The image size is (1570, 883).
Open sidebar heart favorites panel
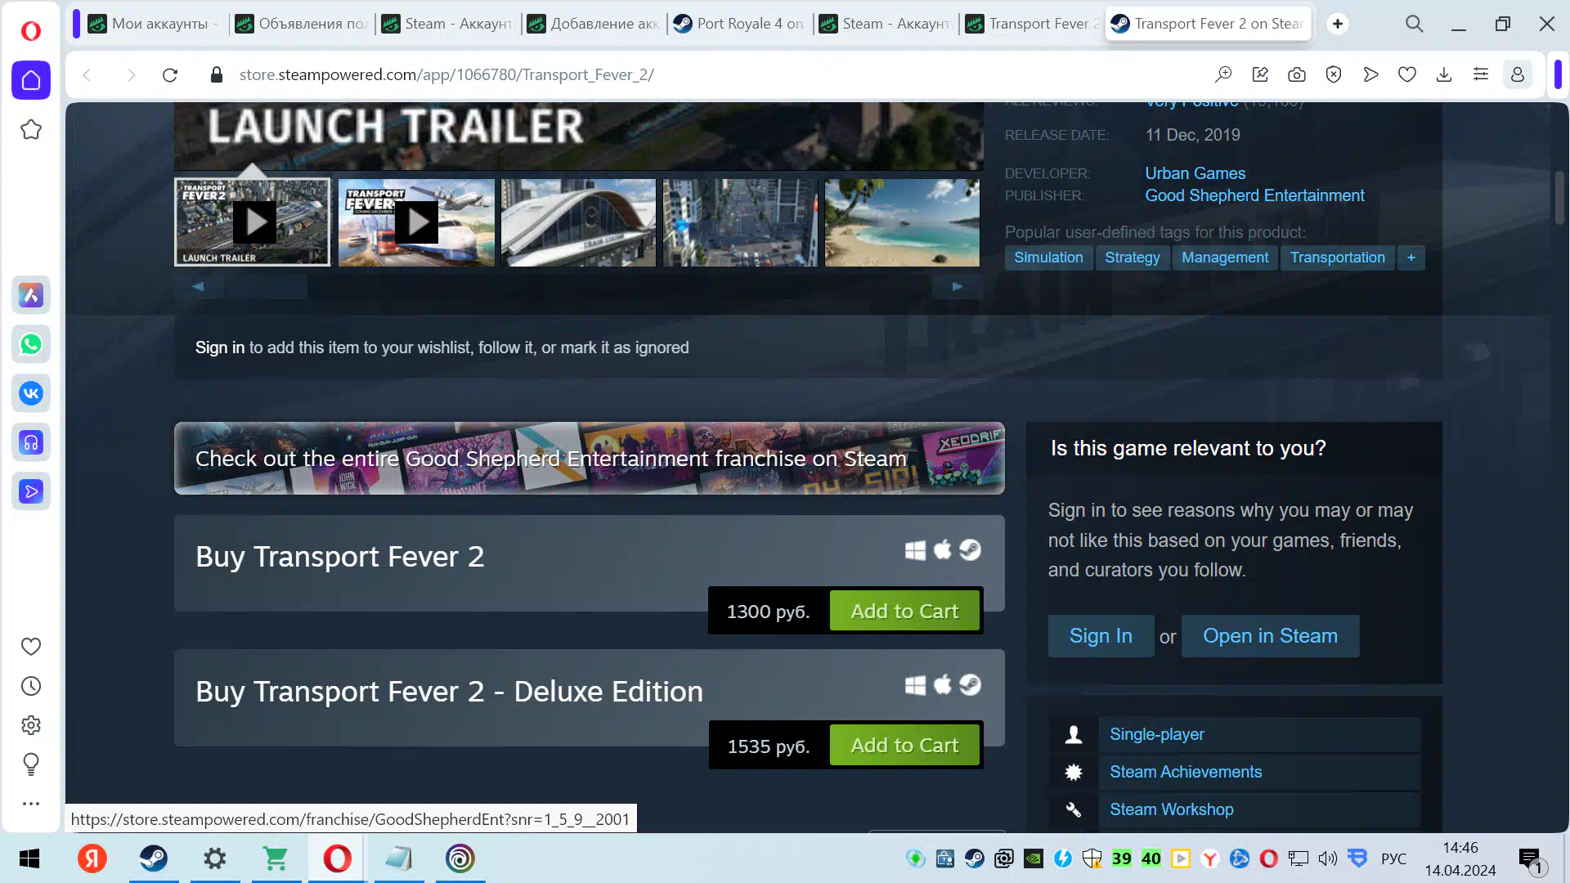tap(31, 647)
